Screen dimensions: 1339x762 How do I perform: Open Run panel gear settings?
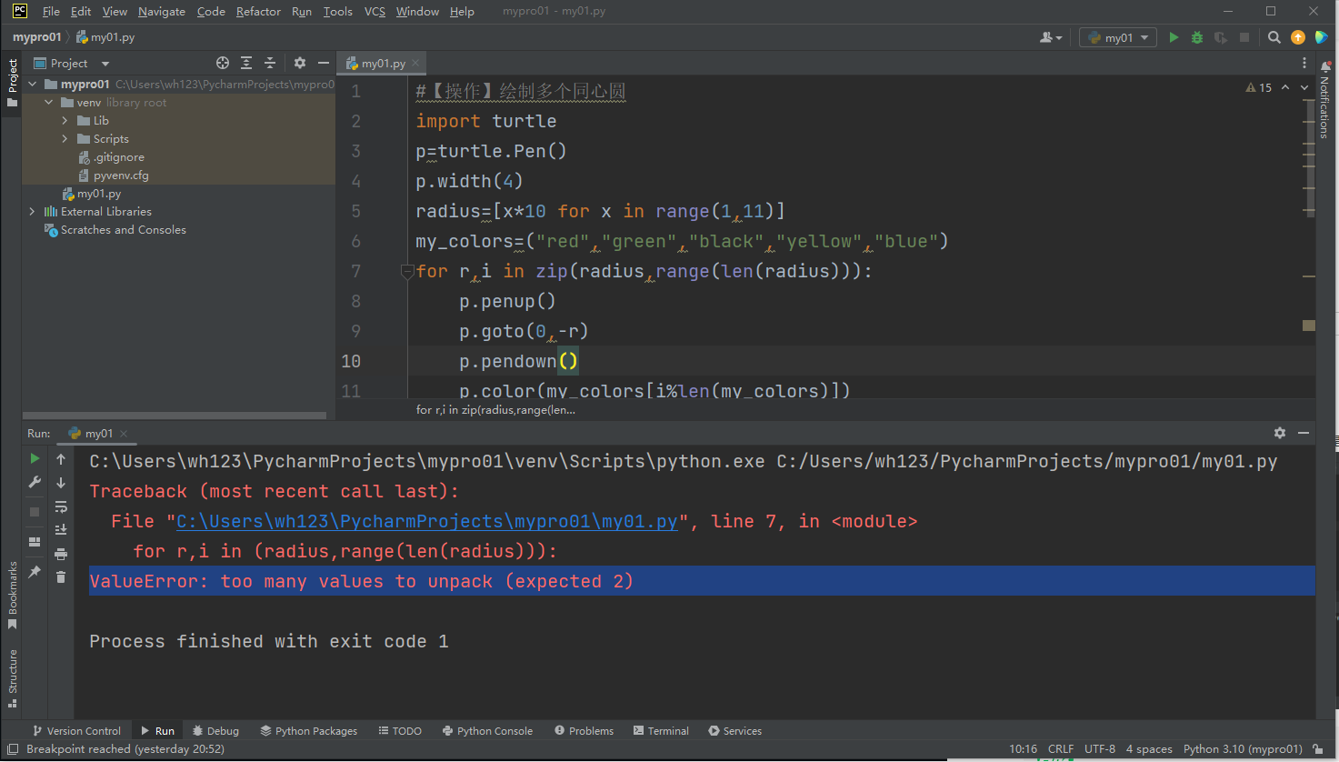1280,433
